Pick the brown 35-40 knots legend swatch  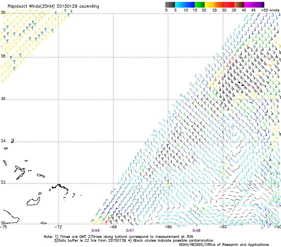pyautogui.click(x=239, y=5)
